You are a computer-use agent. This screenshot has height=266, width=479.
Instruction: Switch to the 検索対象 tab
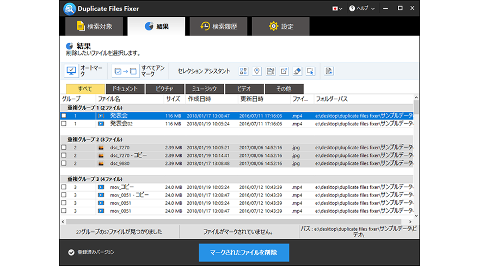pyautogui.click(x=94, y=27)
